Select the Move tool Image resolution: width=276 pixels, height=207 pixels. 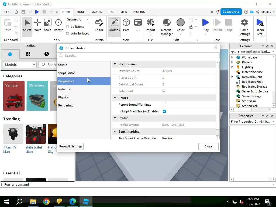click(37, 25)
